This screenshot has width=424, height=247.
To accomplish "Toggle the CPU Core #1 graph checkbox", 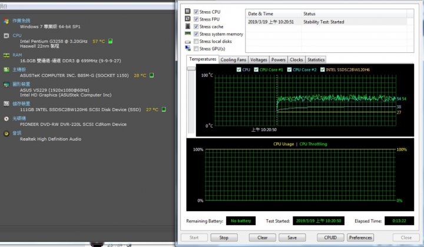I will pyautogui.click(x=256, y=69).
